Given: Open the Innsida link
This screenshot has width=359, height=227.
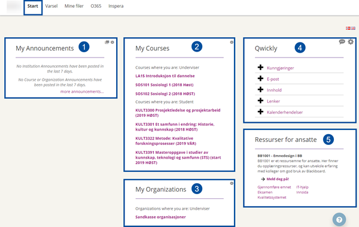Looking at the screenshot, I should [302, 192].
